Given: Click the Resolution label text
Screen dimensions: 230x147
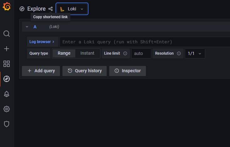Looking at the screenshot, I should (x=164, y=53).
